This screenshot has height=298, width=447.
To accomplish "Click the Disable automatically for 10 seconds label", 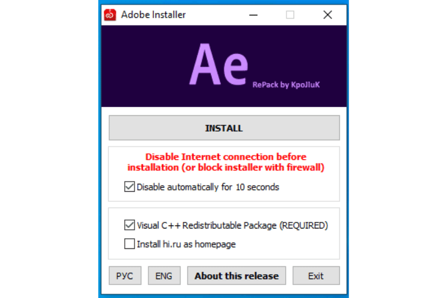I will click(208, 187).
